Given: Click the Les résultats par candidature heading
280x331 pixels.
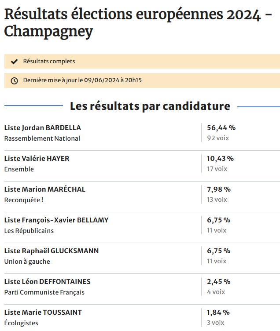Looking at the screenshot, I should 150,106.
